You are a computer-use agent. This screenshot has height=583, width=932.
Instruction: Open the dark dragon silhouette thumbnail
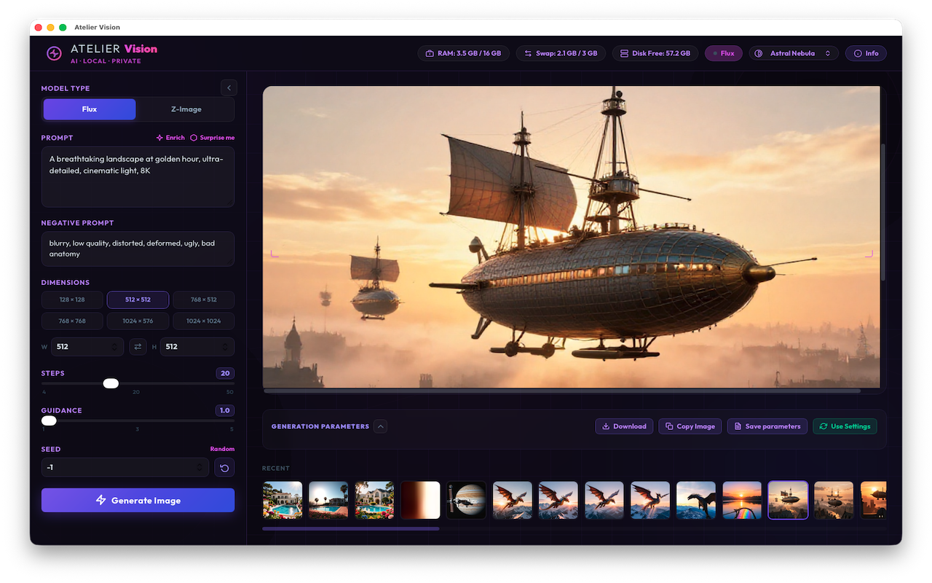pos(696,500)
